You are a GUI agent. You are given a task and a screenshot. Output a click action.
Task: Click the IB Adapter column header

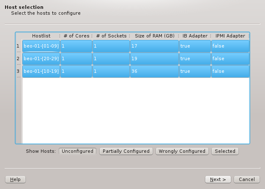pos(194,36)
